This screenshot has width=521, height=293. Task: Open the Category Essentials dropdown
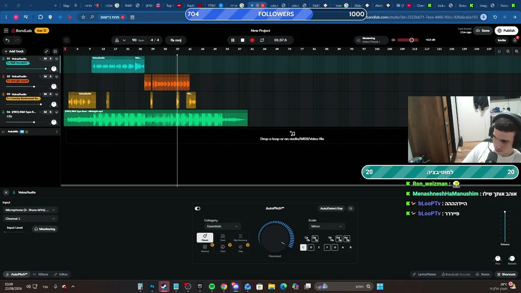click(222, 226)
